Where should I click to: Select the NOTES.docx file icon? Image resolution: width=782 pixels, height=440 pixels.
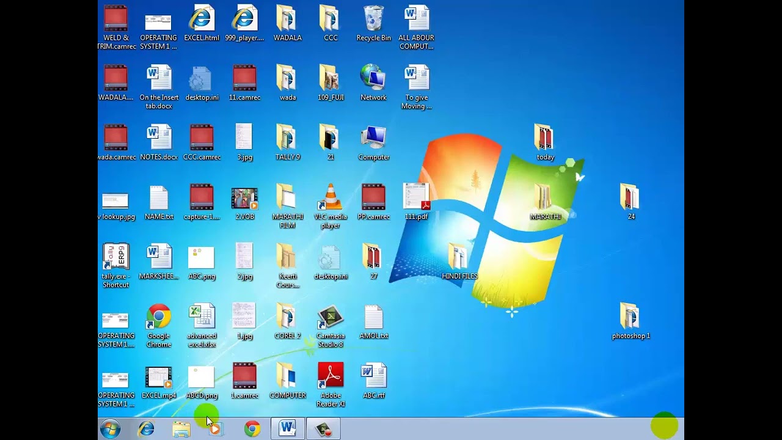click(x=159, y=143)
